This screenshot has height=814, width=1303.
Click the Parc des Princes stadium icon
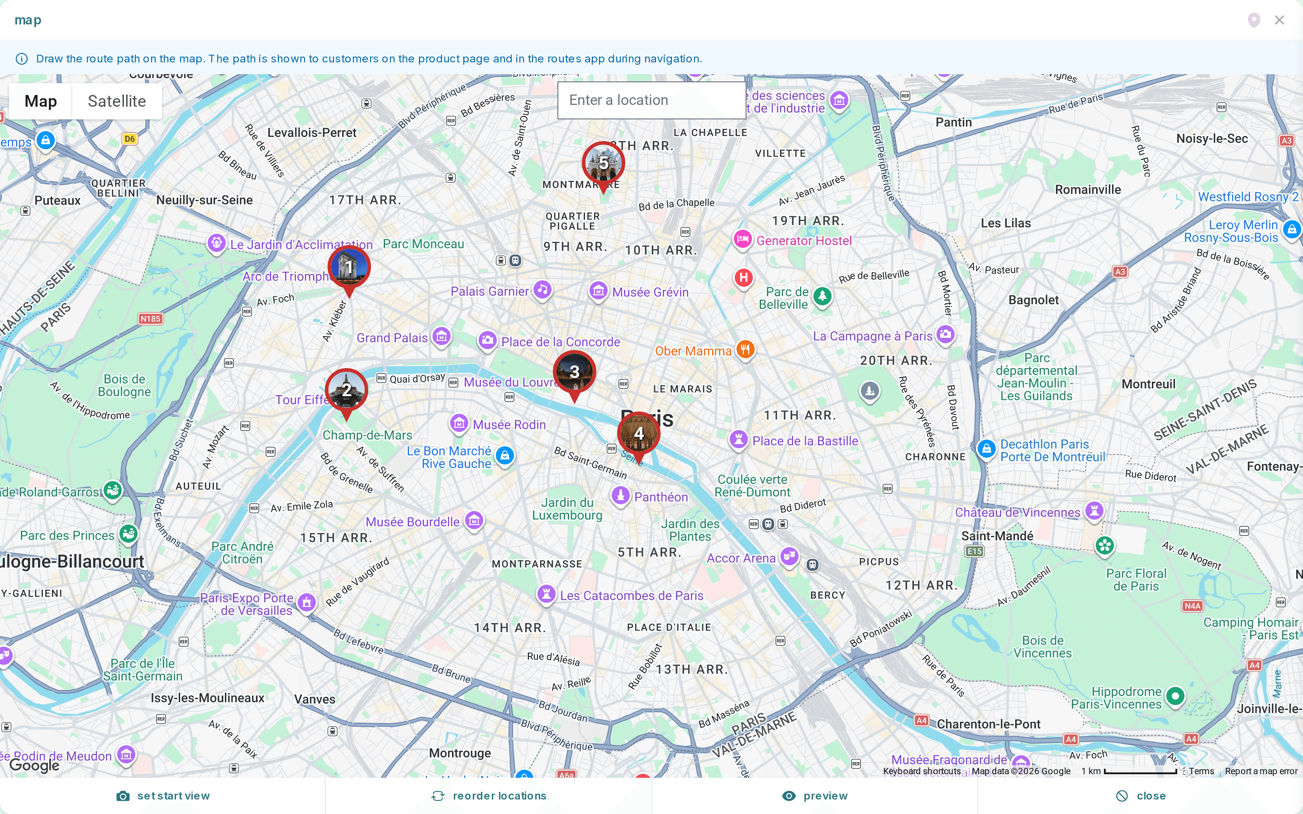point(128,534)
